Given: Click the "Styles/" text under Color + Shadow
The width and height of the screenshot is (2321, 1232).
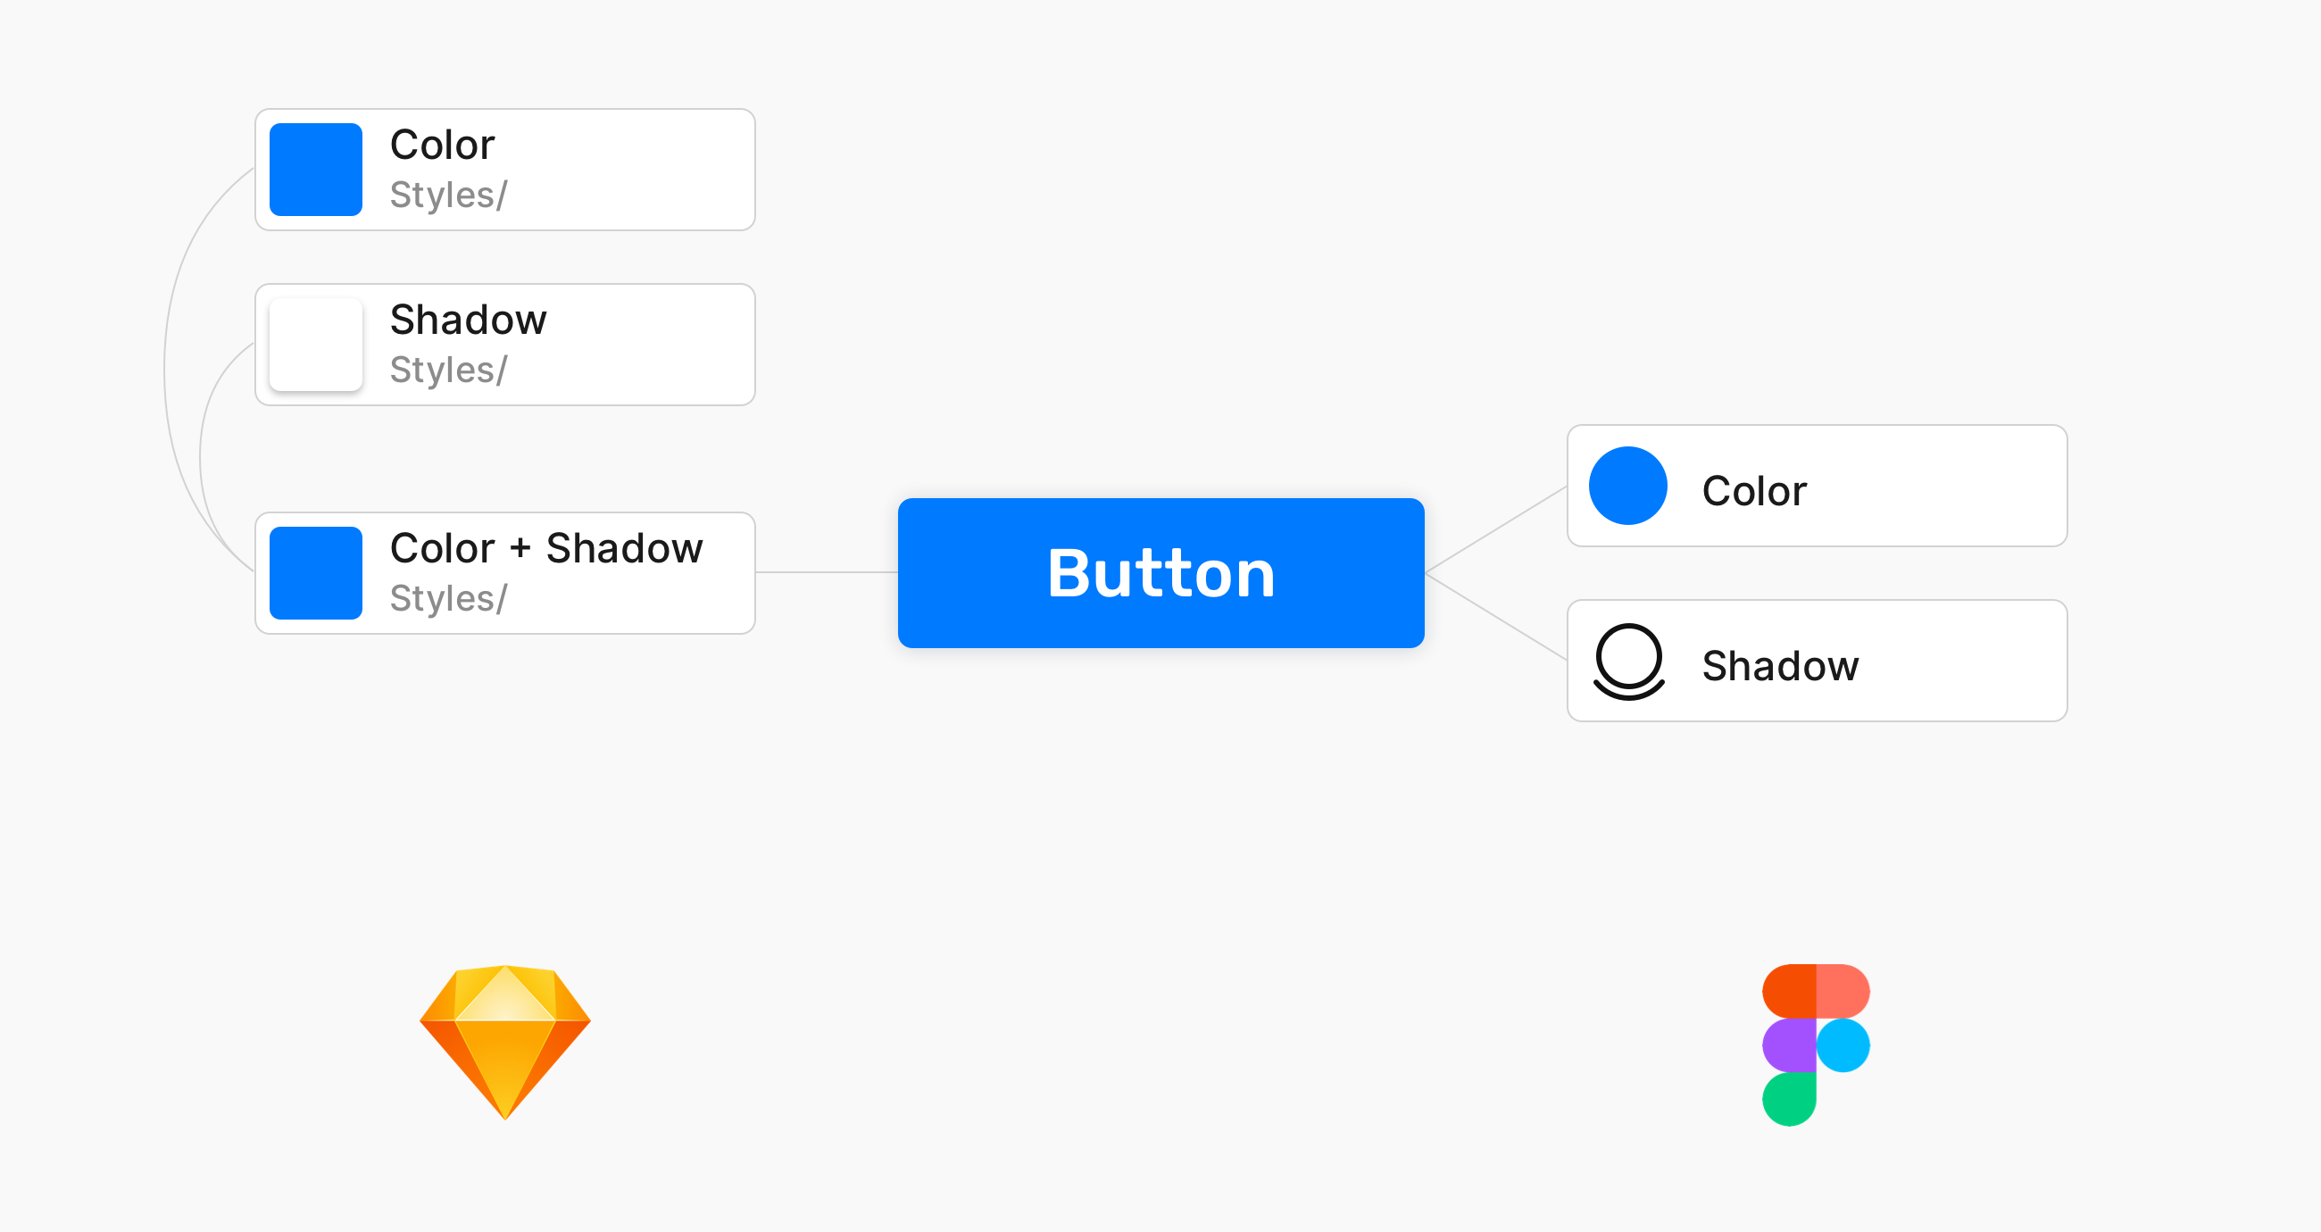Looking at the screenshot, I should click(x=449, y=598).
